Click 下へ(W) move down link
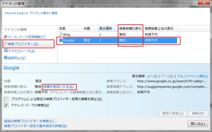This screenshot has width=212, height=132. pyautogui.click(x=168, y=76)
